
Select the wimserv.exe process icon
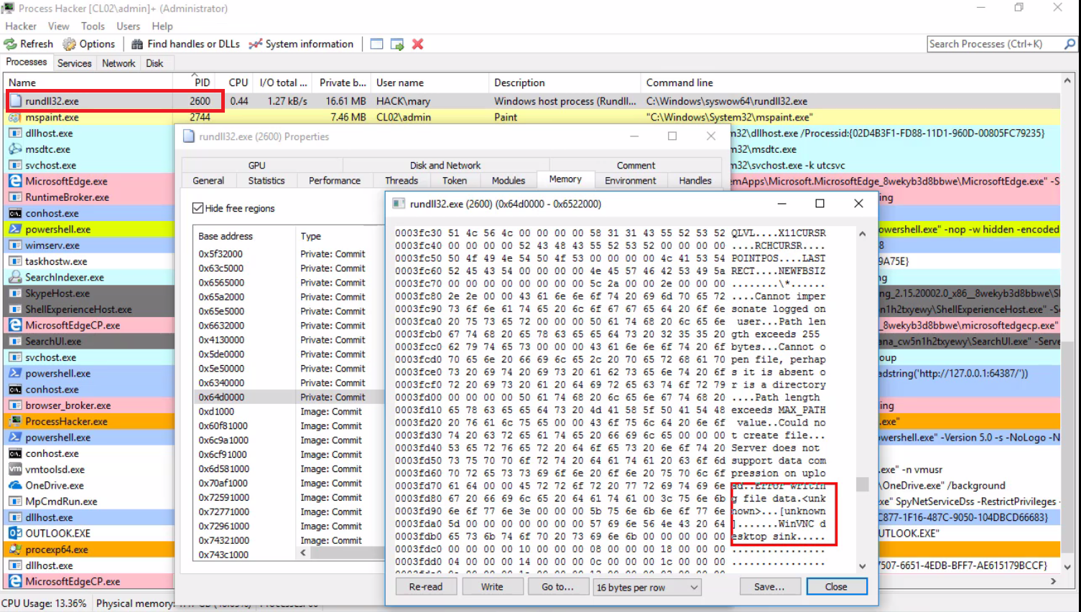15,245
